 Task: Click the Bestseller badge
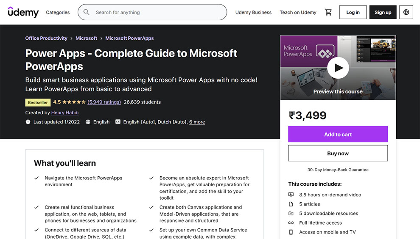38,102
